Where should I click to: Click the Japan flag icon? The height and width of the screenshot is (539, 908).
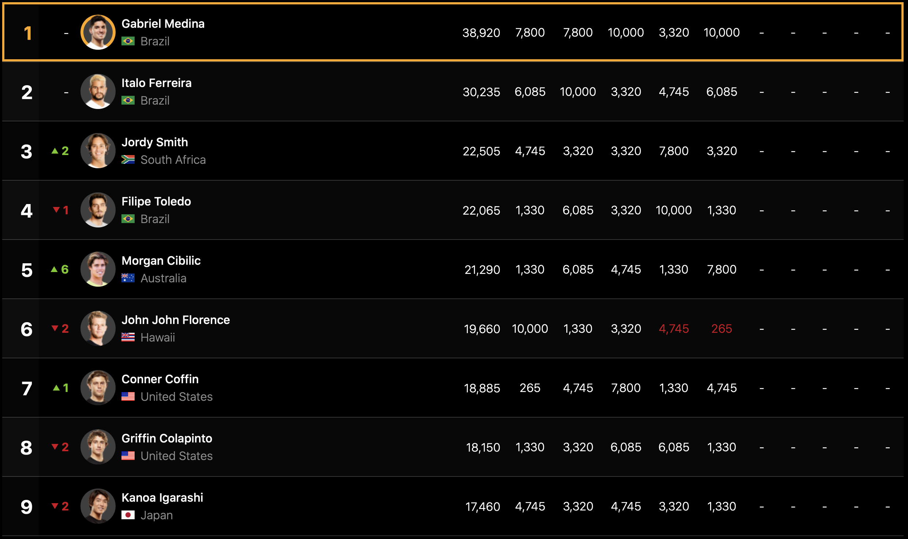pyautogui.click(x=128, y=515)
